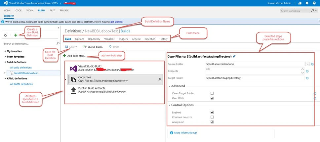Screen dimensions: 320x142
Task: Click the Visual Studio logo icon
Action: [x=6, y=3]
